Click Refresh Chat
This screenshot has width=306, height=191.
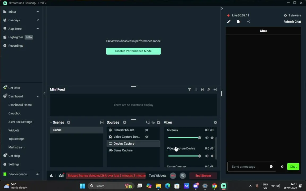point(292,22)
